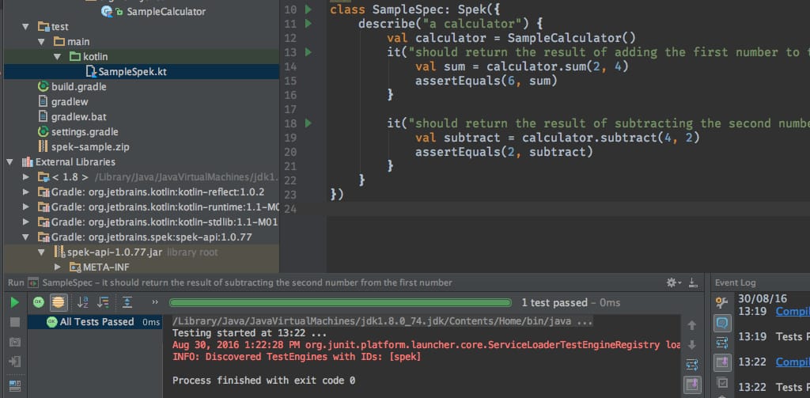The image size is (810, 398).
Task: Click the Stop process square button
Action: [x=14, y=322]
